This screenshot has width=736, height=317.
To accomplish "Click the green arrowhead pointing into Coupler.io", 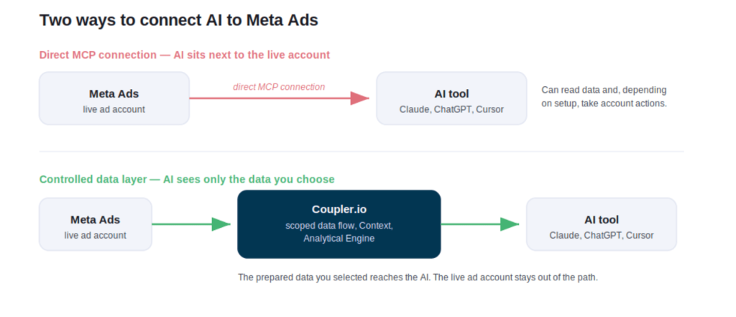I will pos(221,224).
